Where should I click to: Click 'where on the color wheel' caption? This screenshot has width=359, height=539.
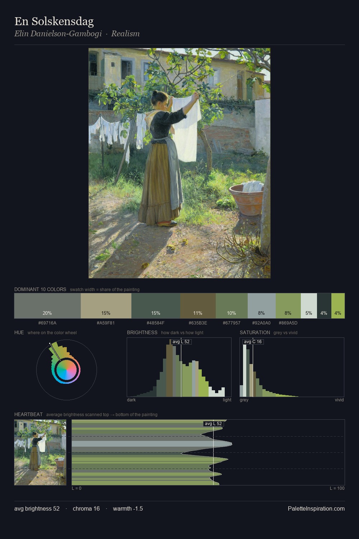52,333
